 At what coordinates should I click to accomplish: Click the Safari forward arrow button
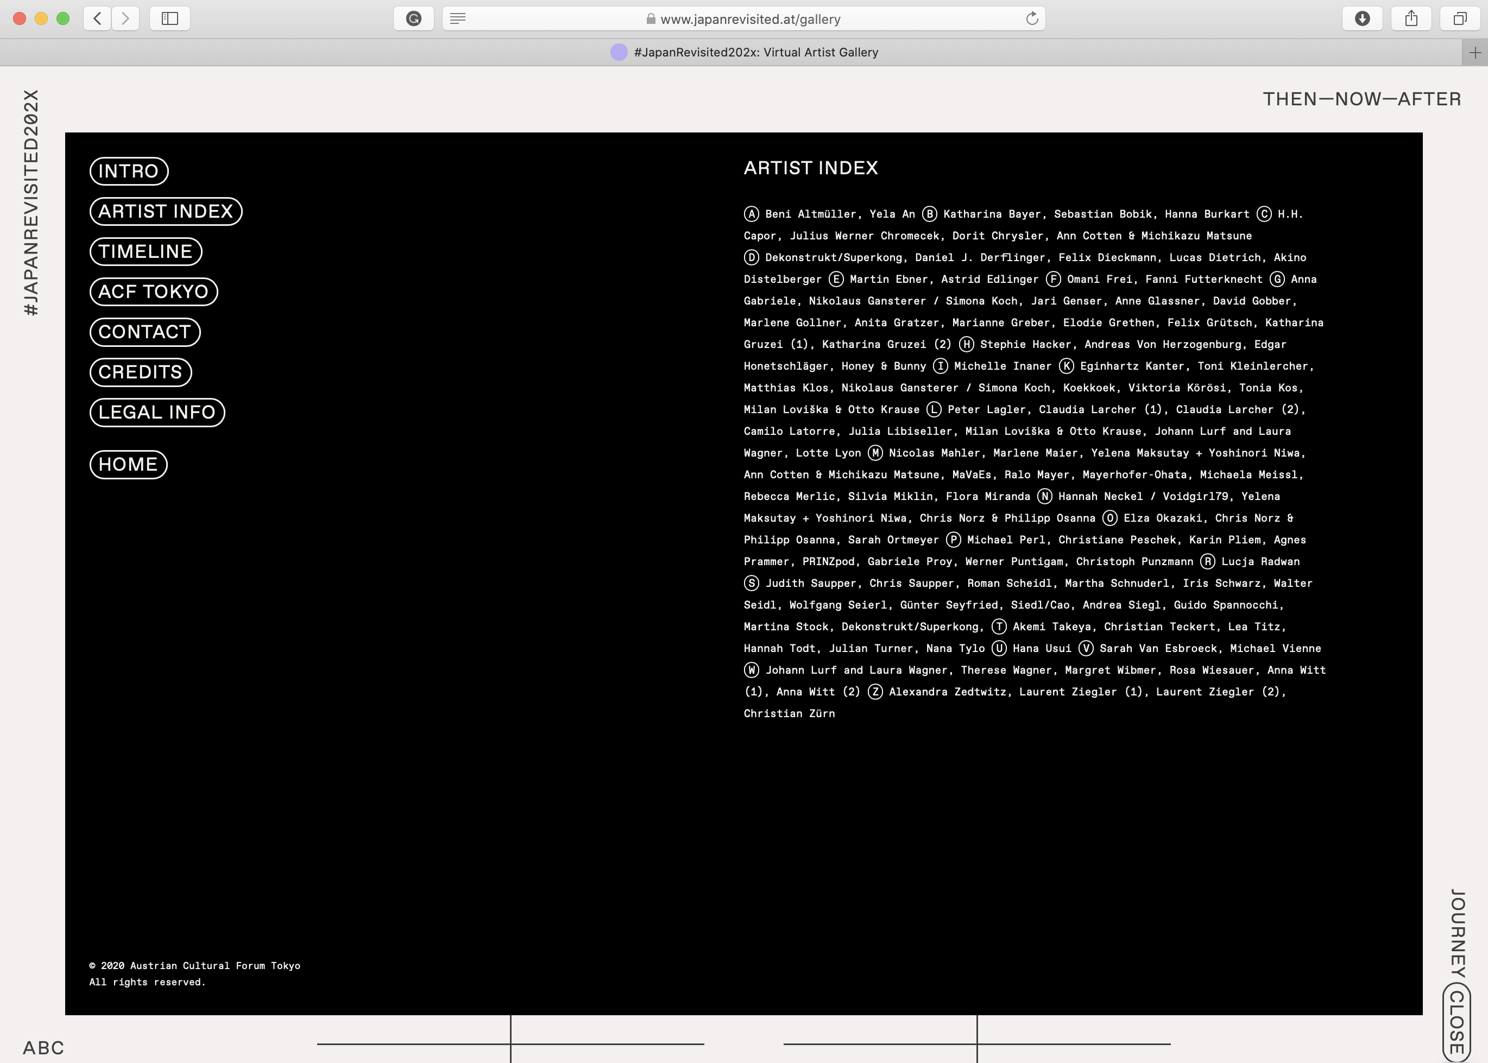click(125, 18)
